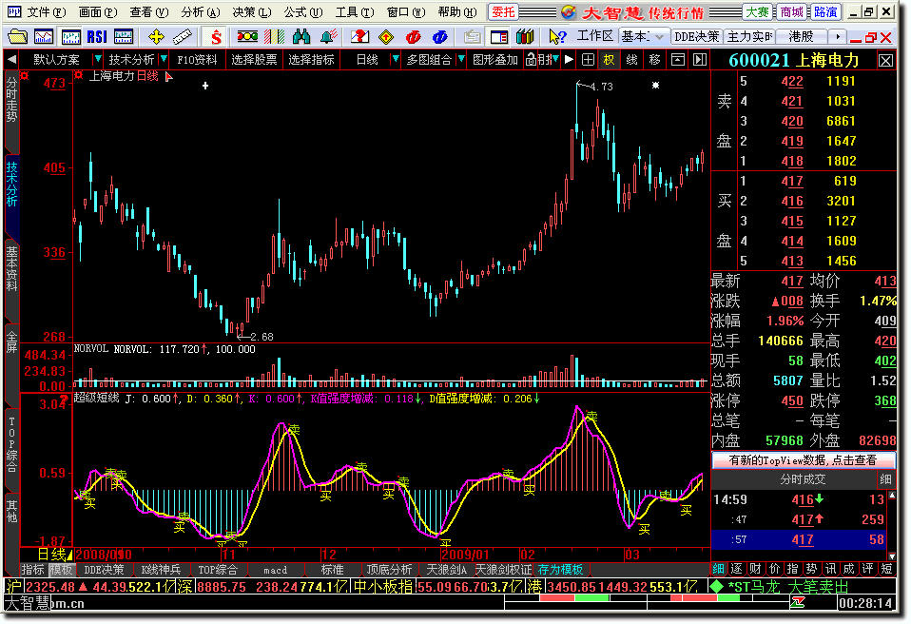
Task: Toggle the 移 move mode
Action: pos(655,60)
